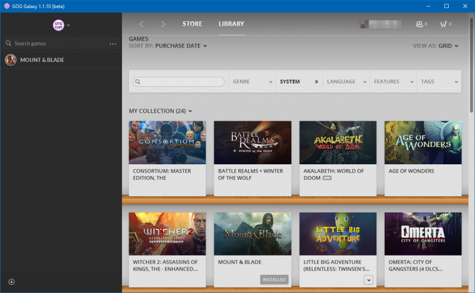Open the GOG.com logo menu
Viewport: 475px width, 293px height.
(59, 25)
